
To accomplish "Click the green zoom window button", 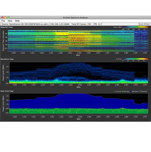I will (8, 18).
